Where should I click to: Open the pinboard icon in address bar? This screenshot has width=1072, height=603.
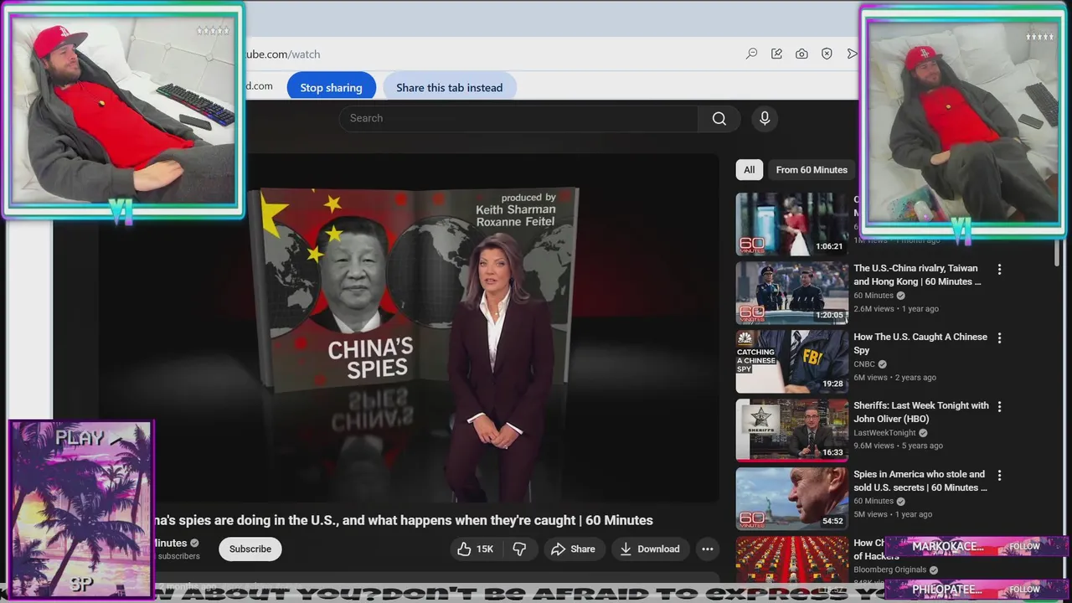[x=776, y=54]
